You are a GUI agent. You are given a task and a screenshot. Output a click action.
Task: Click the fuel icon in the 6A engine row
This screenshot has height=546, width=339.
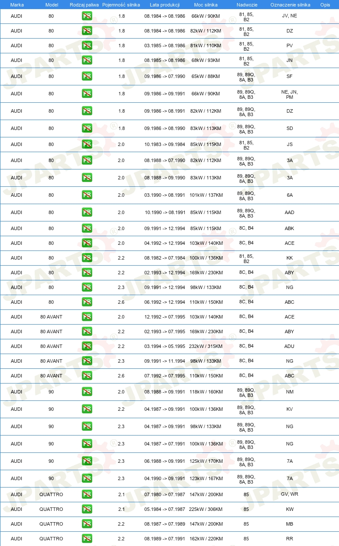tap(87, 195)
